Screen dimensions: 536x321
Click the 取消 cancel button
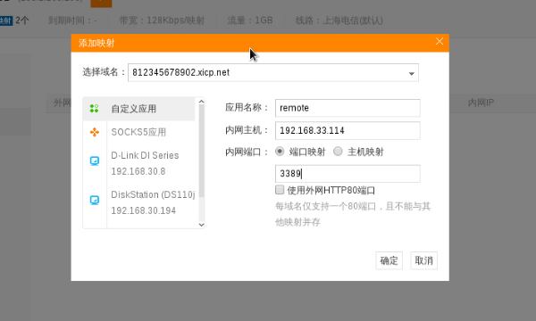pyautogui.click(x=423, y=260)
